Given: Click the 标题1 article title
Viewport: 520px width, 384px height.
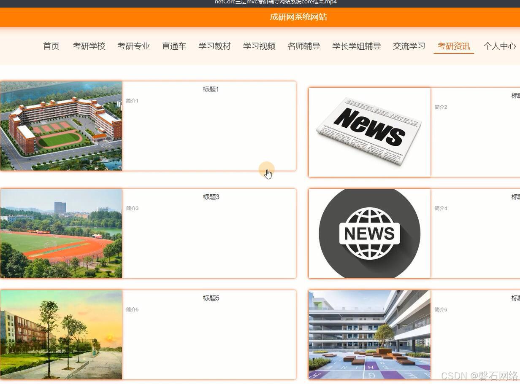Looking at the screenshot, I should point(211,89).
